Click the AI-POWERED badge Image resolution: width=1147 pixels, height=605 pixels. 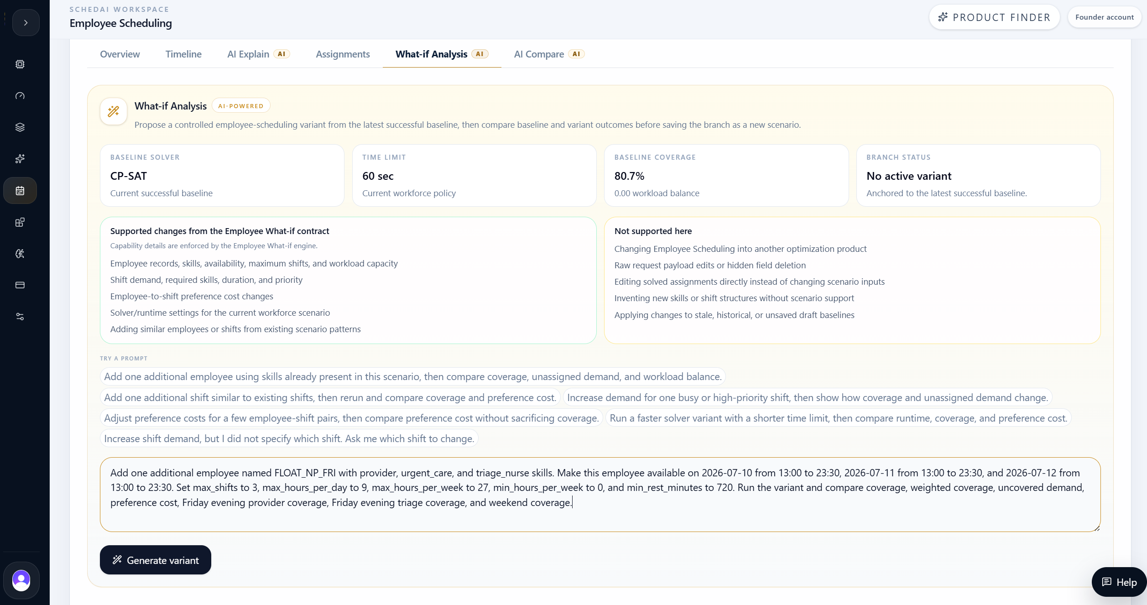pos(241,106)
